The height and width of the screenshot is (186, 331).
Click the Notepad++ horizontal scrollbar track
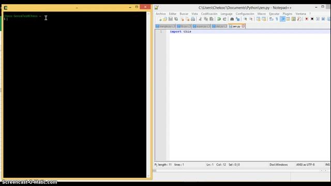(238, 171)
